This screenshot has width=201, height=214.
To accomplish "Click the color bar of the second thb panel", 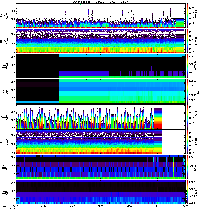I will coord(188,41).
